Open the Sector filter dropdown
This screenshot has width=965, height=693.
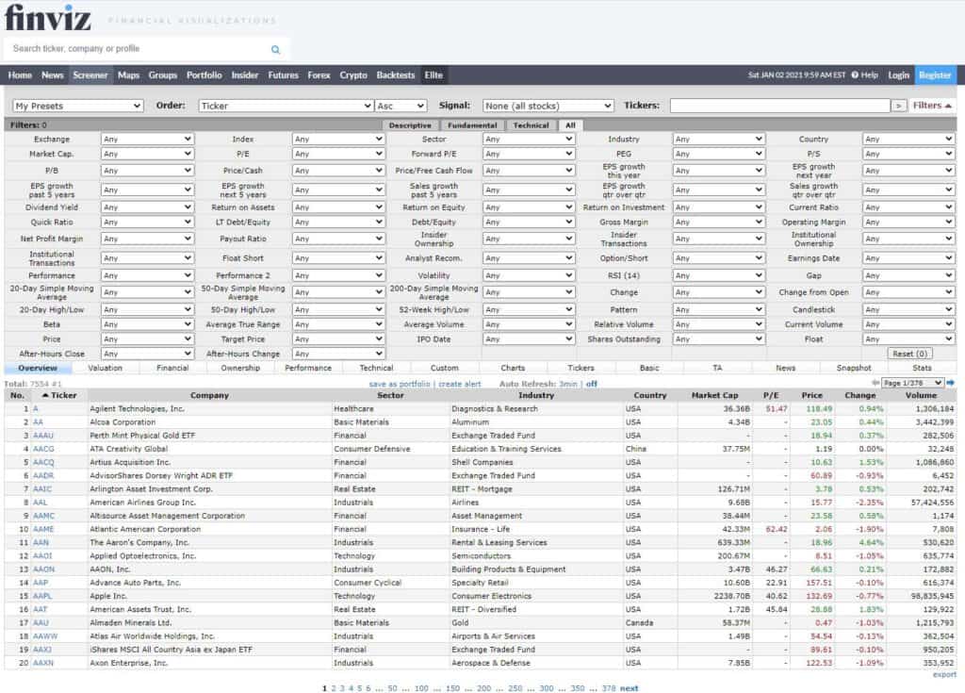tap(530, 140)
